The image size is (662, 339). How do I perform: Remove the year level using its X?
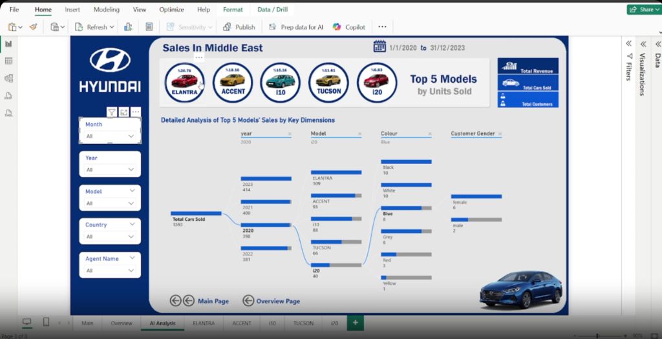click(289, 134)
